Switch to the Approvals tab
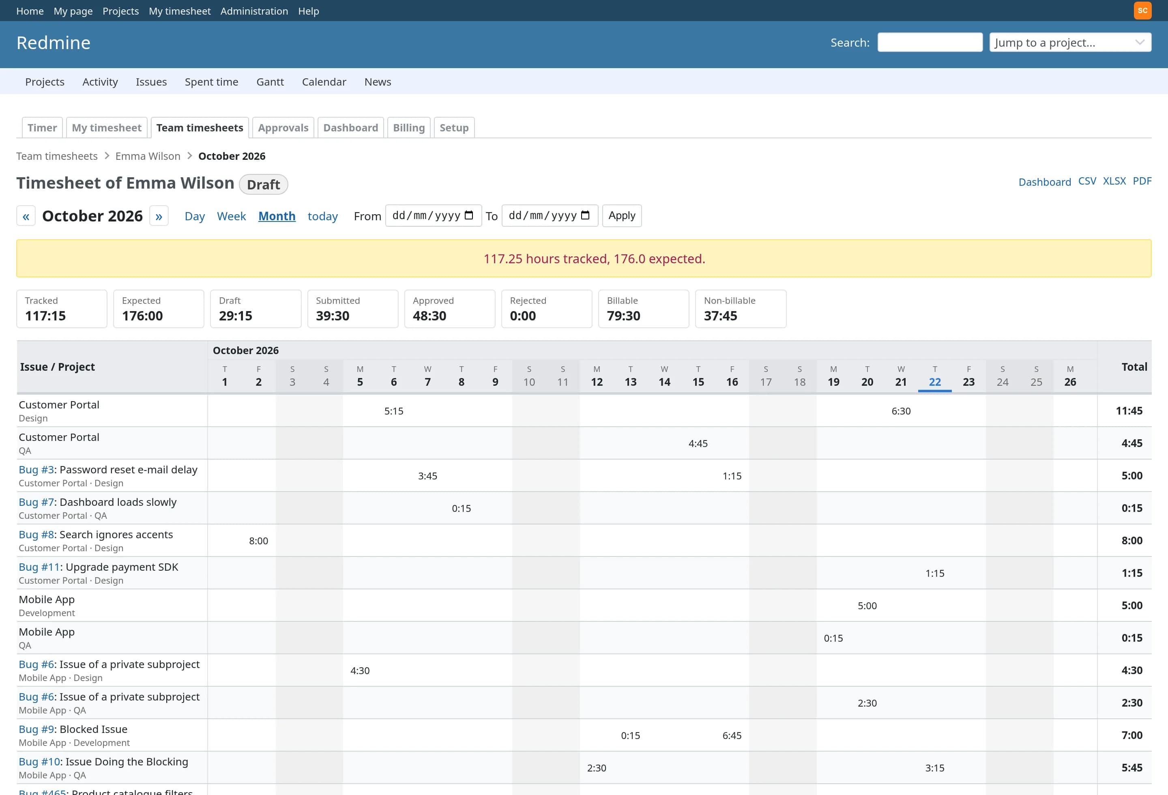This screenshot has width=1168, height=795. [283, 128]
